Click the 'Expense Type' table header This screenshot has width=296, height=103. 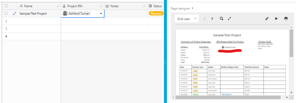point(198,67)
